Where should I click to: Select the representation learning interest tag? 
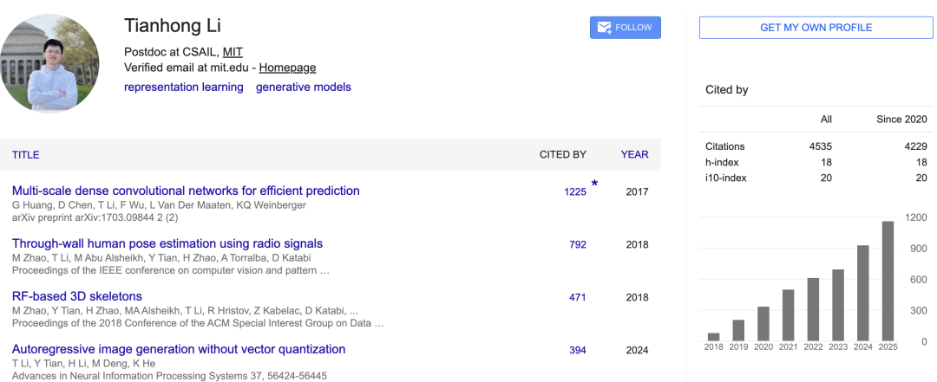[183, 87]
